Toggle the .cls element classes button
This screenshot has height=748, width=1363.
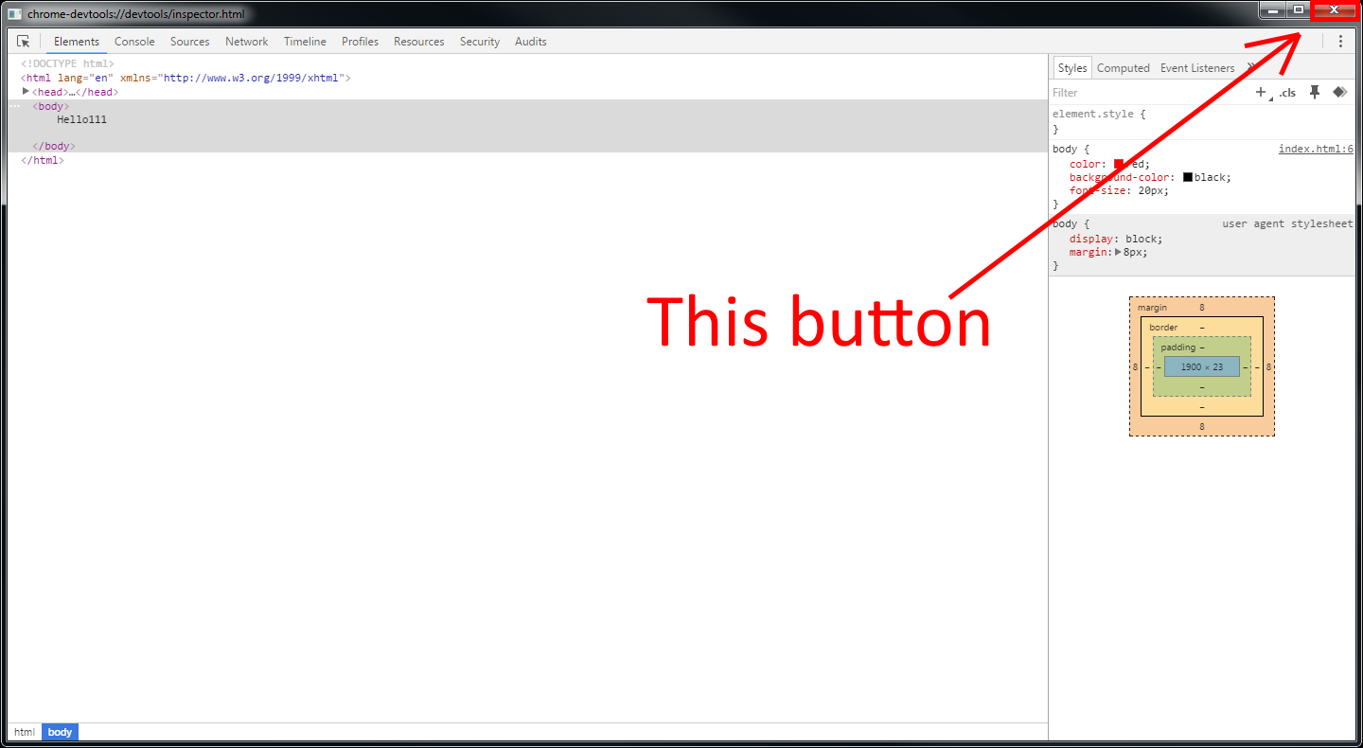pos(1287,93)
